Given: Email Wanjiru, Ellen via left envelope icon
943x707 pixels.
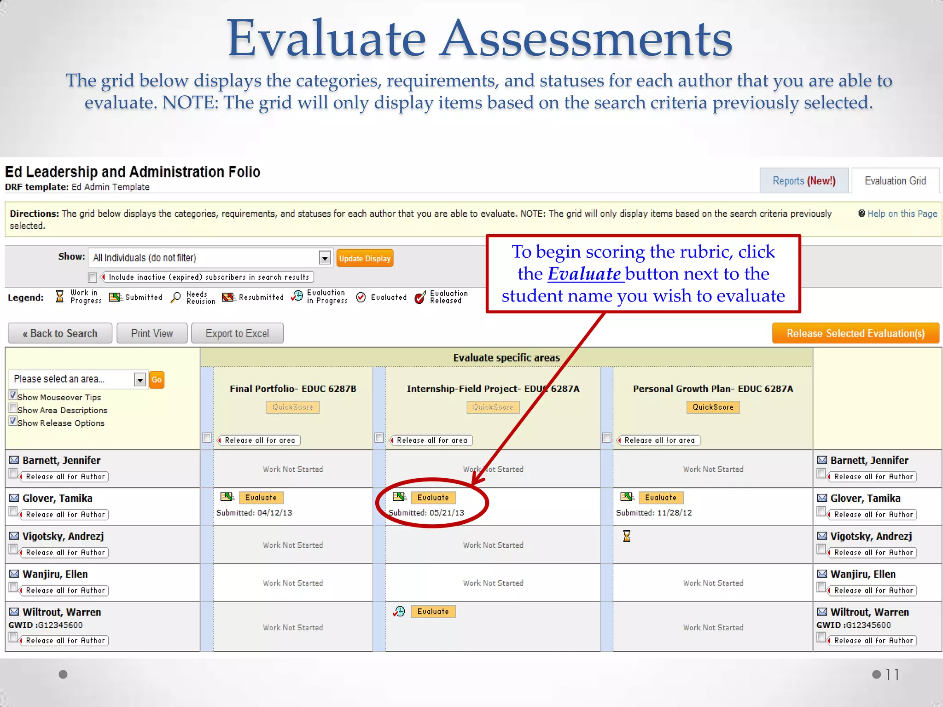Looking at the screenshot, I should (14, 574).
